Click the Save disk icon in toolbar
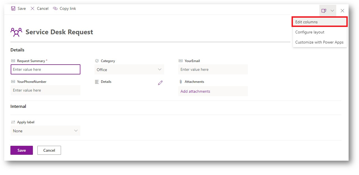The image size is (359, 175). 13,9
